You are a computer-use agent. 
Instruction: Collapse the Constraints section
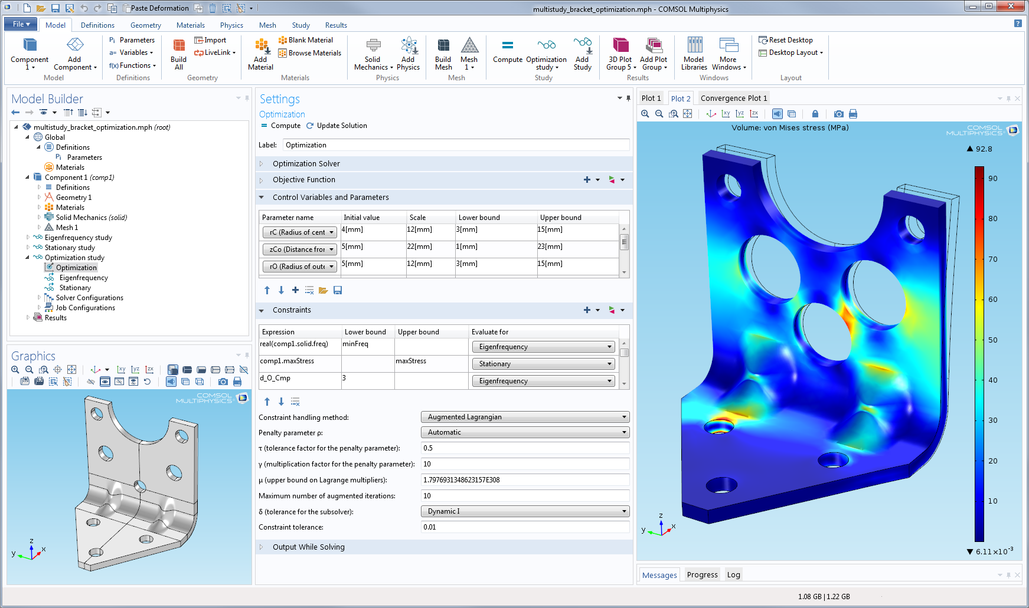(x=262, y=310)
